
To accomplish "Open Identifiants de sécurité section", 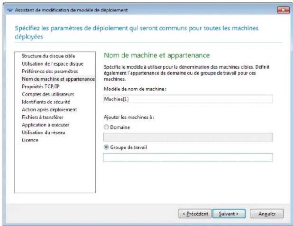I will coord(46,102).
